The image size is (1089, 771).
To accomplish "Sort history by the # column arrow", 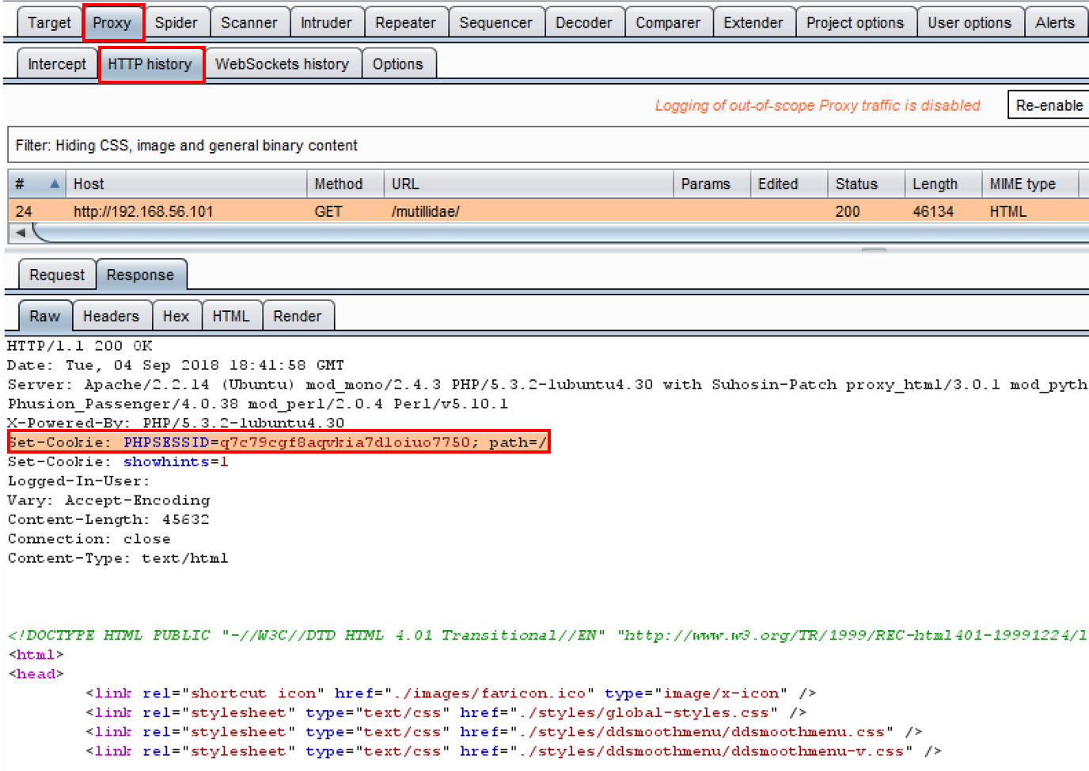I will coord(54,184).
